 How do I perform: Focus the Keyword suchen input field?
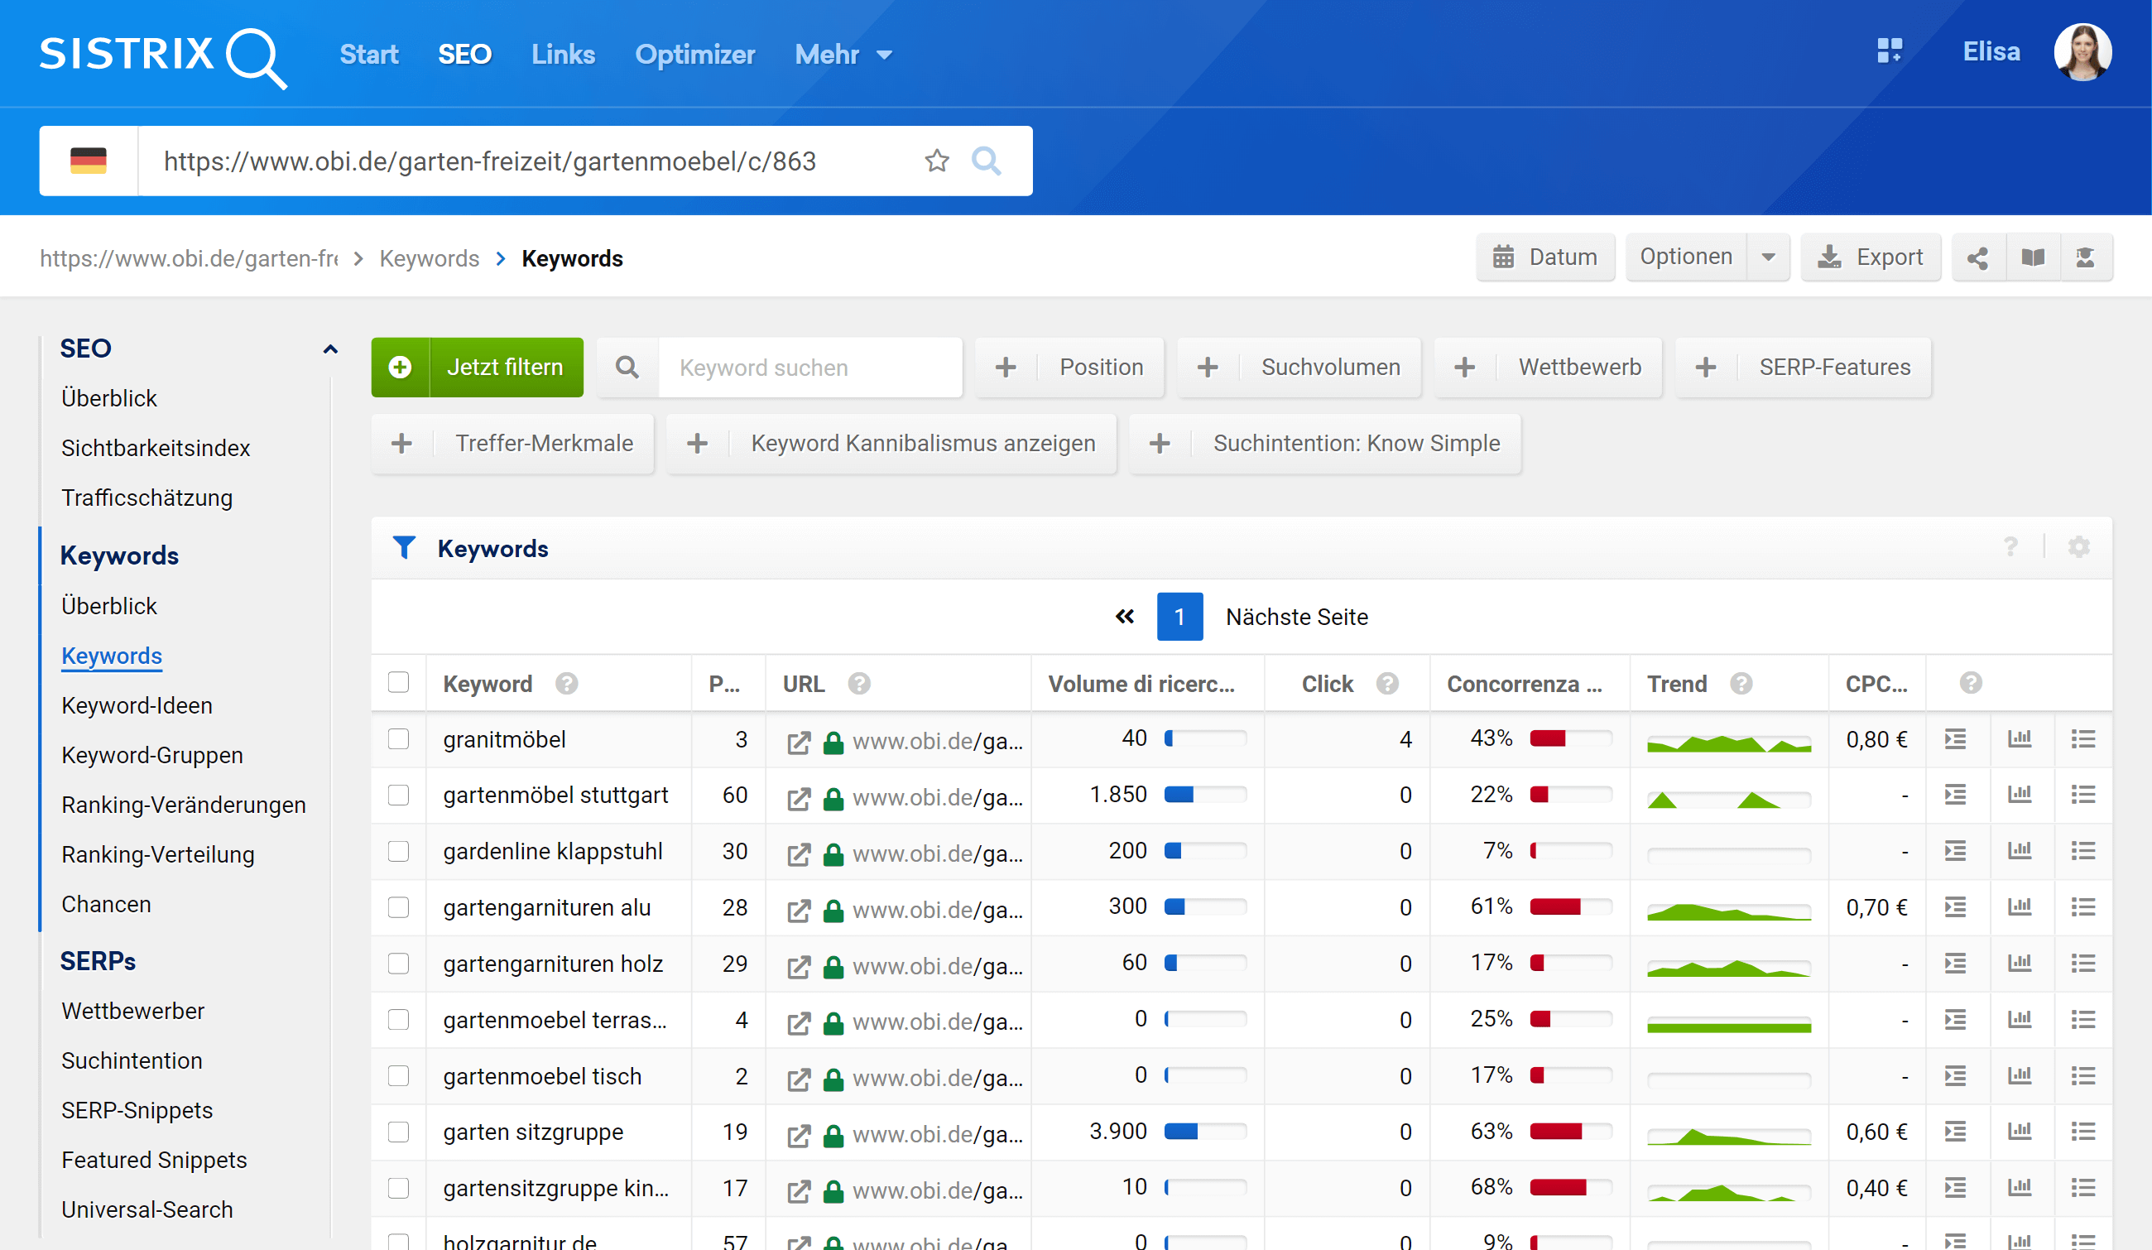click(x=809, y=368)
